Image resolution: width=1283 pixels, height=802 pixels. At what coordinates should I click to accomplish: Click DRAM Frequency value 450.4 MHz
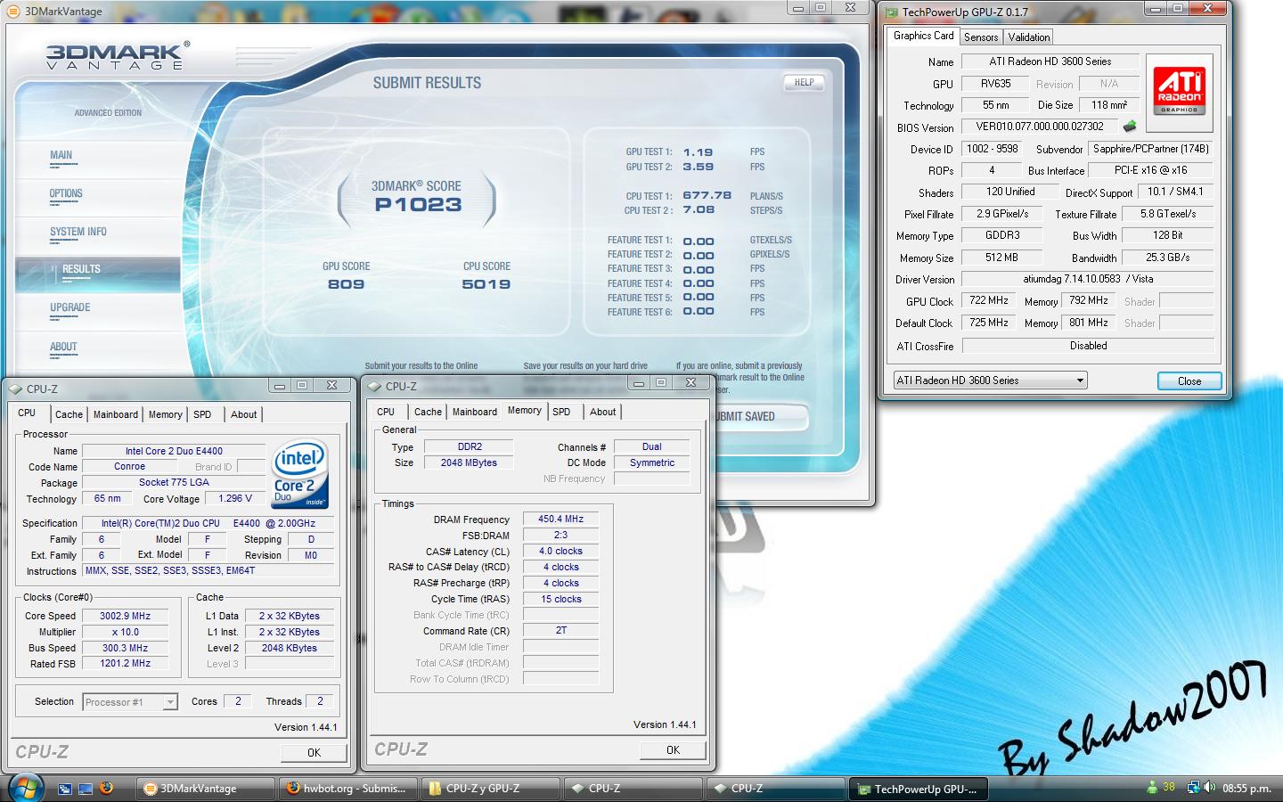pyautogui.click(x=561, y=519)
